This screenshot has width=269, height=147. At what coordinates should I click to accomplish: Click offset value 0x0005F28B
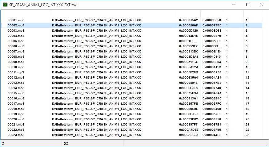(x=189, y=72)
